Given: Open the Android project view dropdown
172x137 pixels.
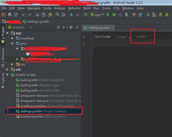Looking at the screenshot, I should tap(20, 27).
